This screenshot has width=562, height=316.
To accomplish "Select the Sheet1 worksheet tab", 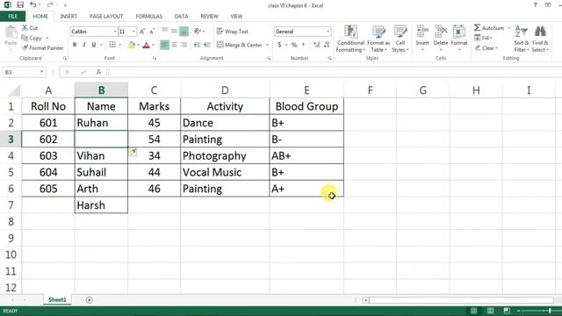I will (57, 300).
